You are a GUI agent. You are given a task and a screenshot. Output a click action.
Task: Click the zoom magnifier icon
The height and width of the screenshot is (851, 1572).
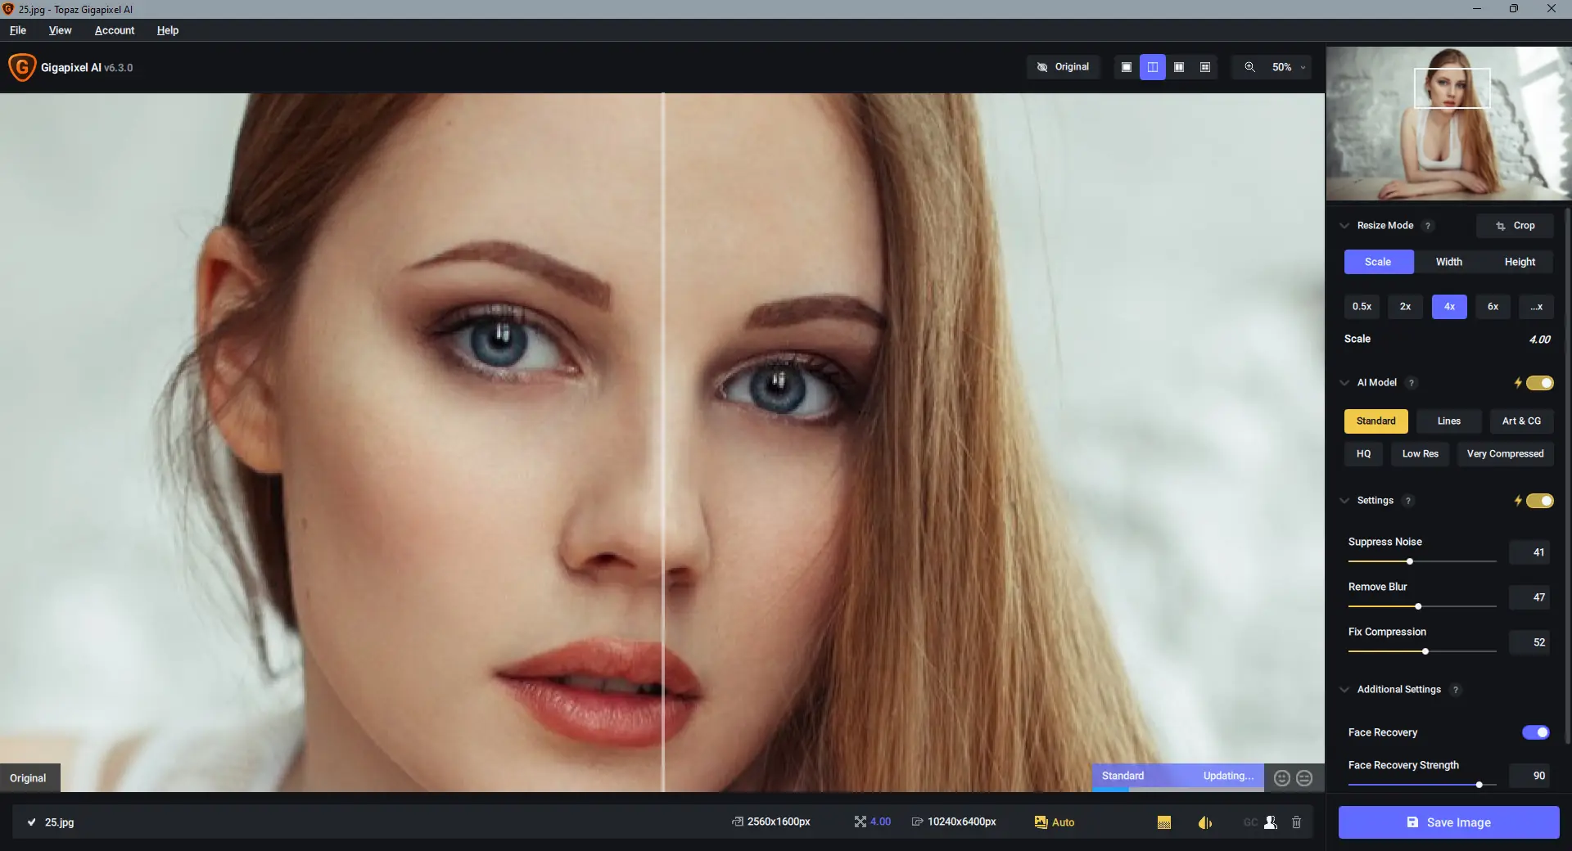(x=1249, y=67)
